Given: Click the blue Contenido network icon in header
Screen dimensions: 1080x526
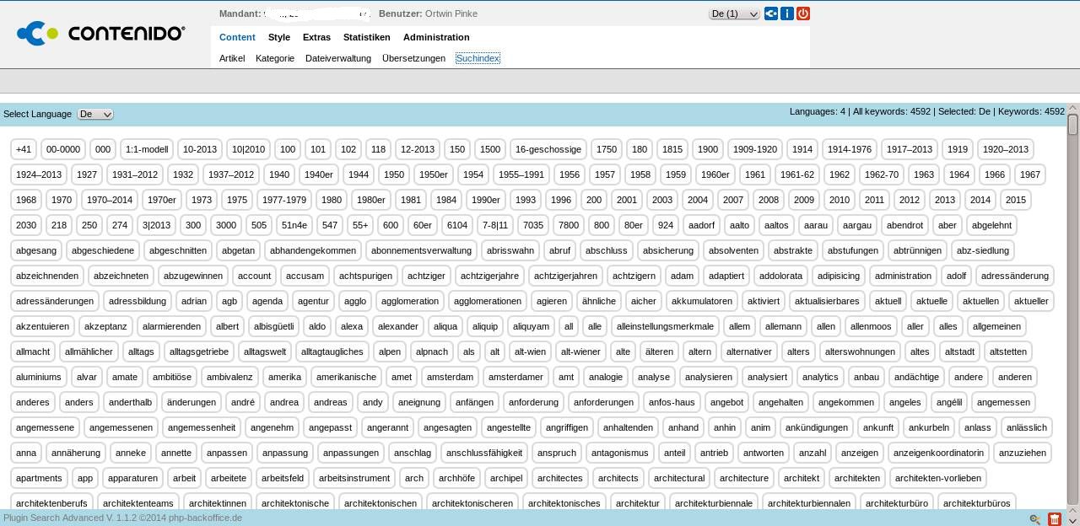Looking at the screenshot, I should click(x=770, y=13).
